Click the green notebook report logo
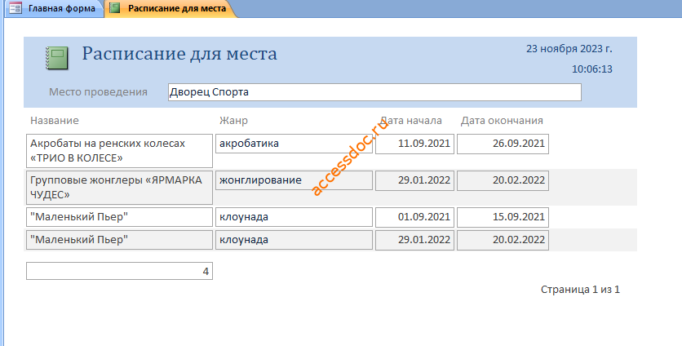 click(57, 58)
